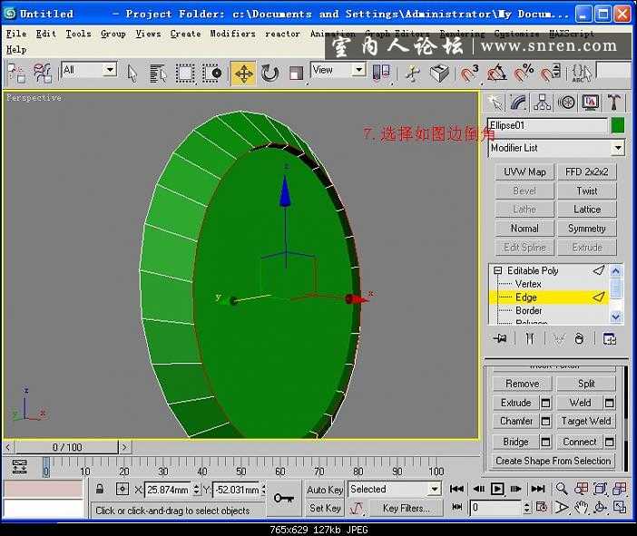Open the Hierarchy command panel tab
The width and height of the screenshot is (637, 536).
click(x=543, y=102)
